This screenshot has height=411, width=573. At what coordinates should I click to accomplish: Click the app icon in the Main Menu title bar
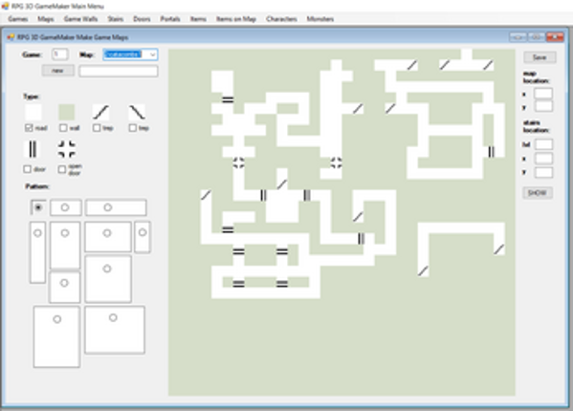(5, 6)
